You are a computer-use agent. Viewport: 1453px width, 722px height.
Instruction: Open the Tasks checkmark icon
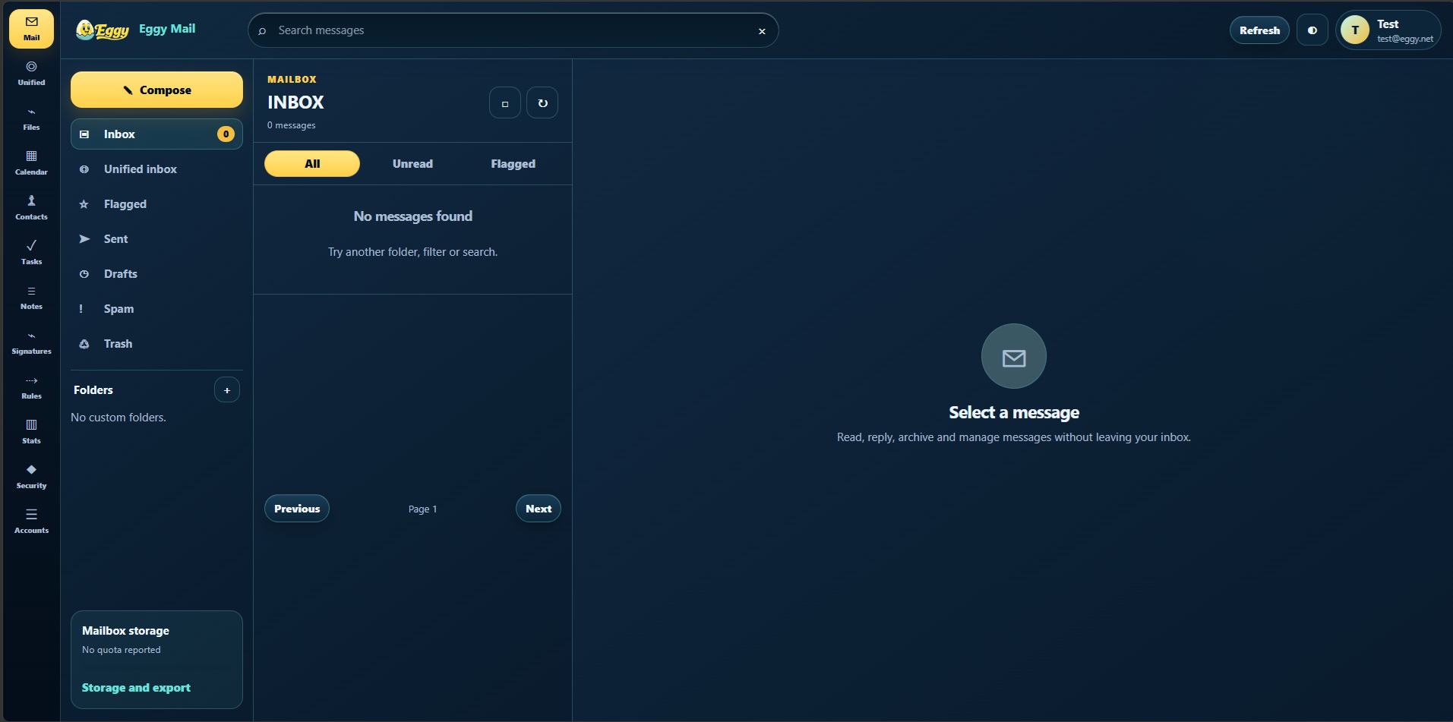point(31,253)
